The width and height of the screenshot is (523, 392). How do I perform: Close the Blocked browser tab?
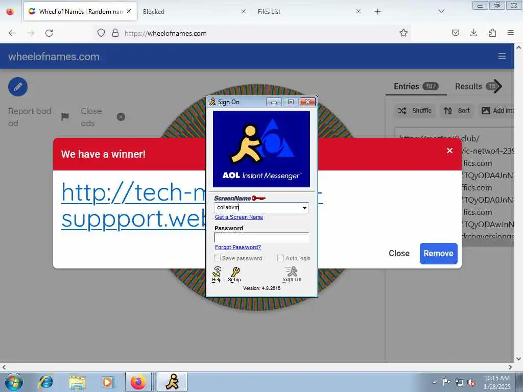coord(244,11)
